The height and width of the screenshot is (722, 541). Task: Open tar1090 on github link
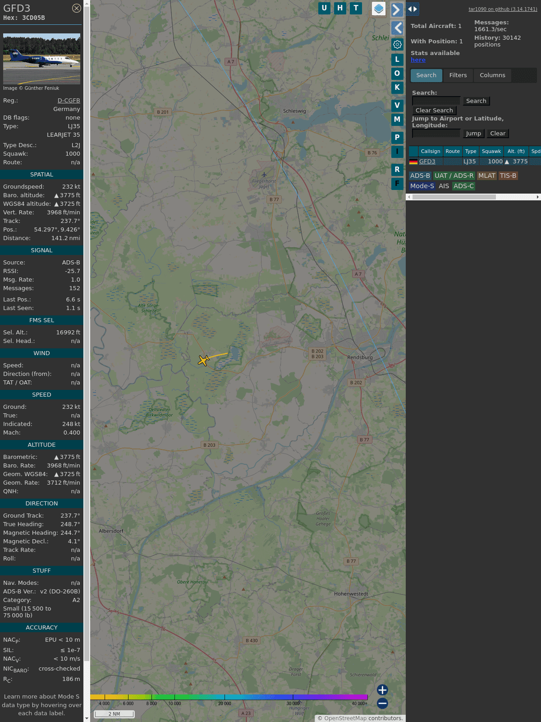pos(503,9)
